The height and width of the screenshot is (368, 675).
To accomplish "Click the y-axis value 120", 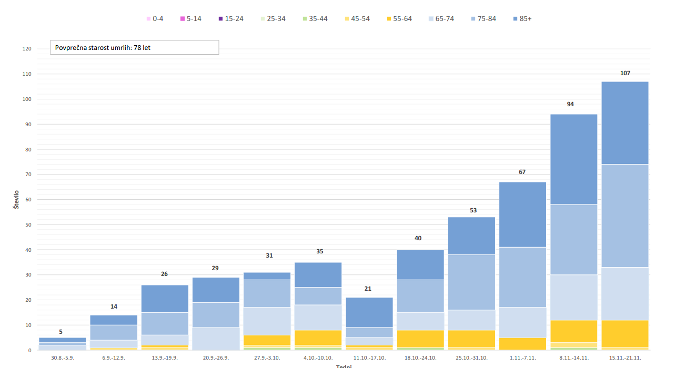I will coord(27,49).
